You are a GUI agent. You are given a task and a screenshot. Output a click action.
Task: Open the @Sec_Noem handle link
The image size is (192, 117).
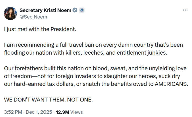point(33,17)
